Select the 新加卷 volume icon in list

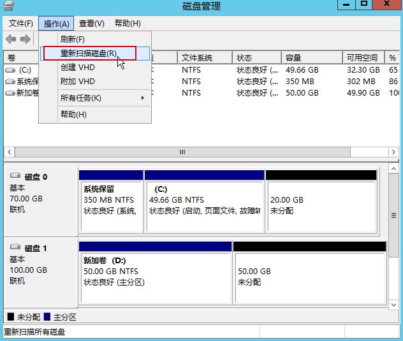click(x=10, y=93)
